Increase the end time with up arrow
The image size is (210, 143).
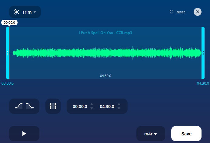coord(119,104)
